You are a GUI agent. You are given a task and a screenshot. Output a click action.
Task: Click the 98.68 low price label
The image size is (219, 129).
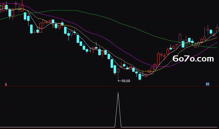pos(126,81)
